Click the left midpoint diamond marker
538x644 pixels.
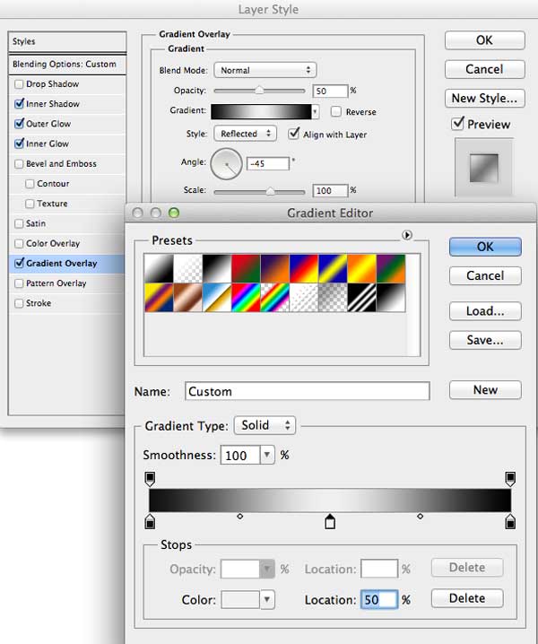click(239, 516)
